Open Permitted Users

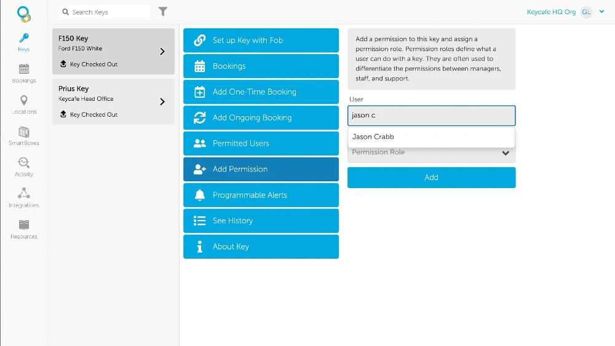pos(261,143)
